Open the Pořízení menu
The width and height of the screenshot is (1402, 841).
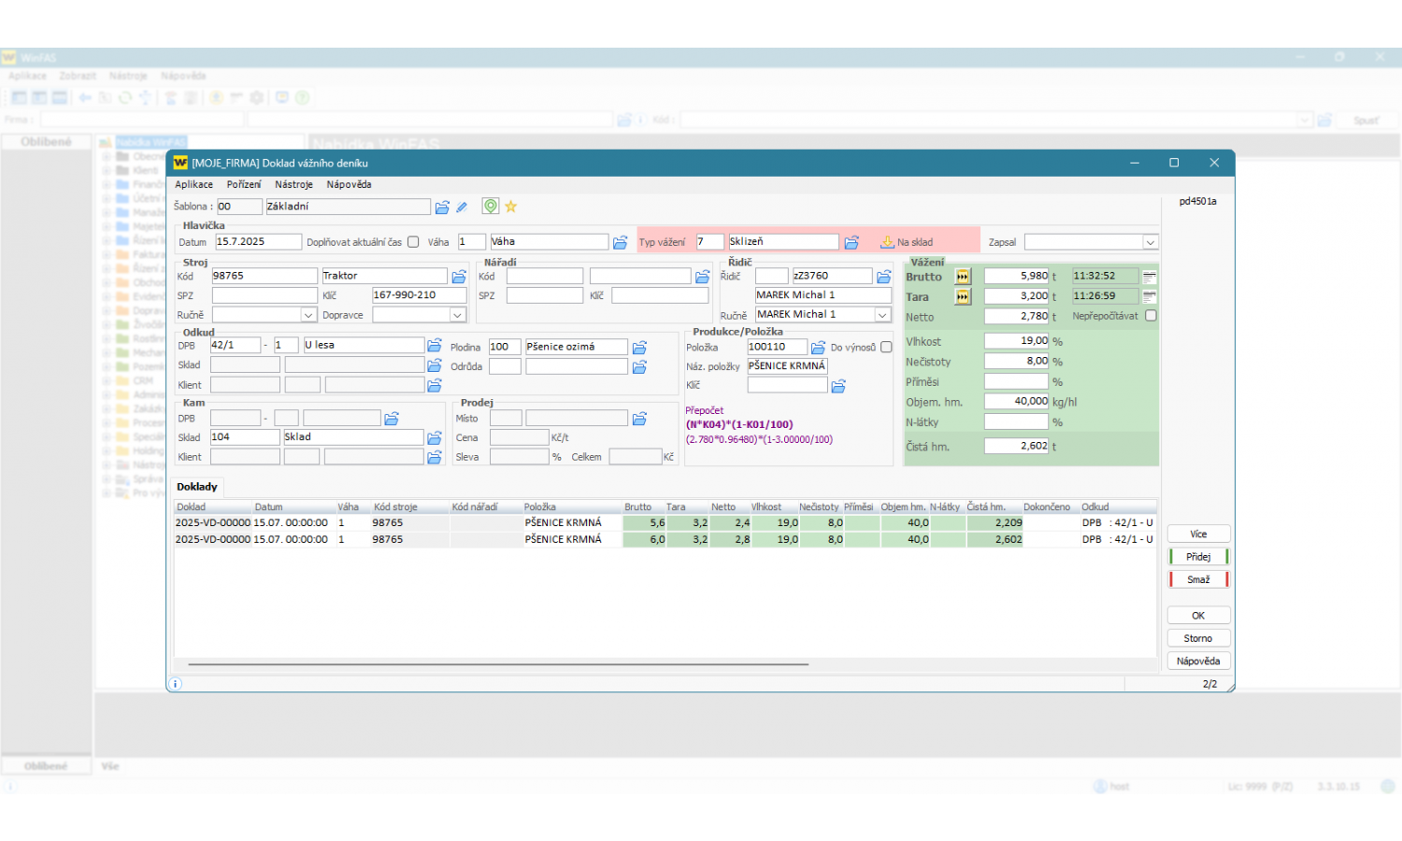[x=244, y=185]
